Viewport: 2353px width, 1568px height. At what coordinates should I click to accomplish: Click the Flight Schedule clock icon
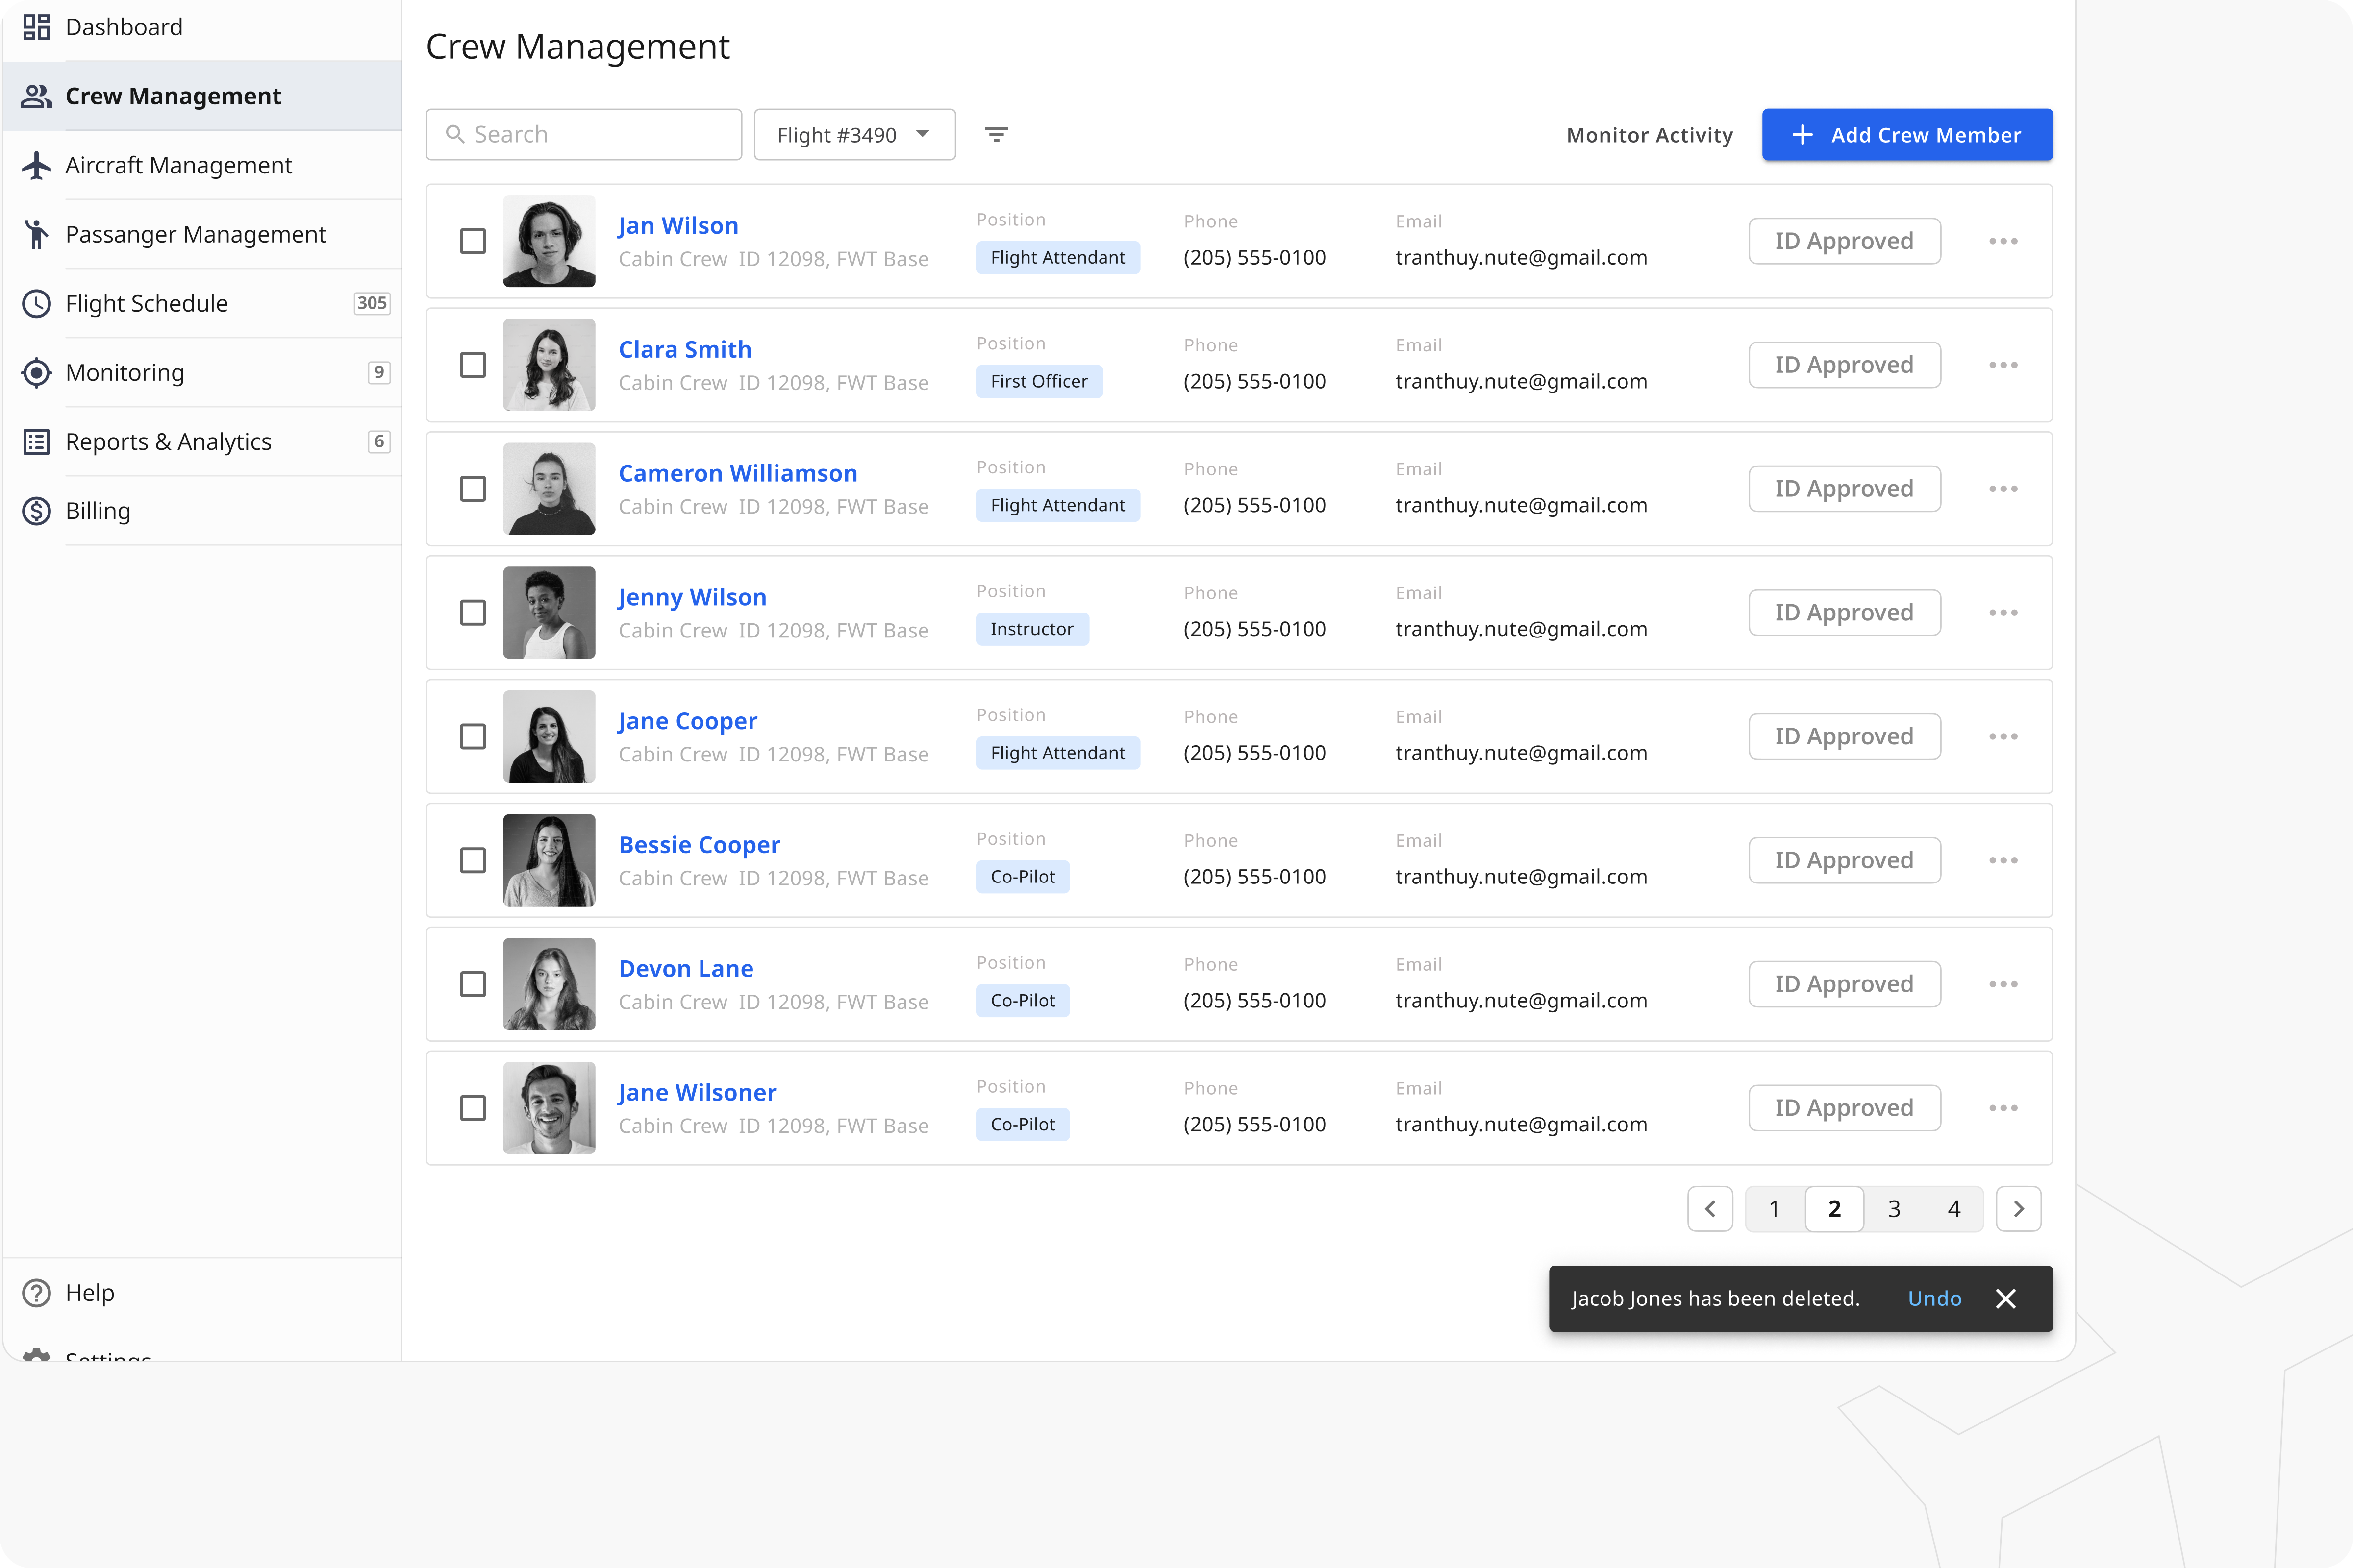pos(36,303)
